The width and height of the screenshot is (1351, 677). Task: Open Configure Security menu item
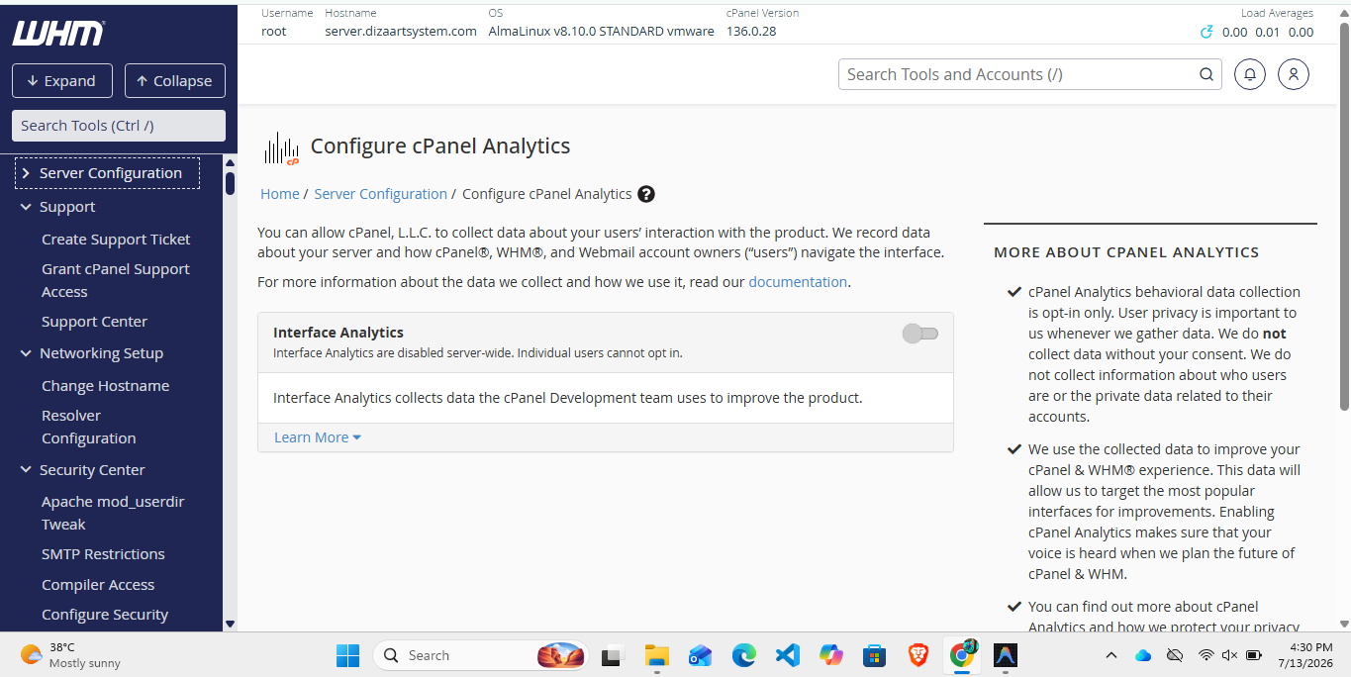(105, 615)
